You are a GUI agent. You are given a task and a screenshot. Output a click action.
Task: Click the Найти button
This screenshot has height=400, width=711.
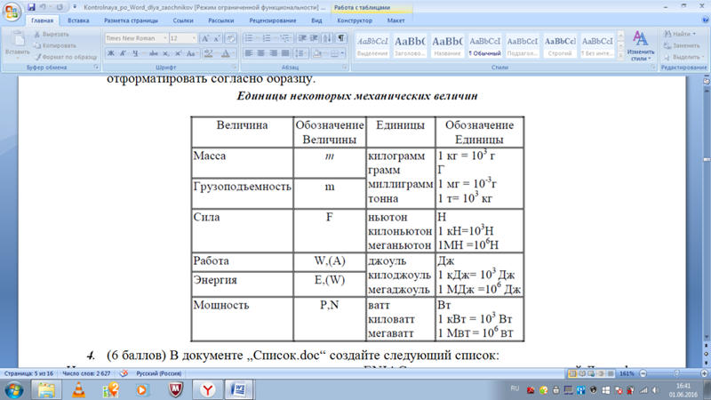[680, 34]
